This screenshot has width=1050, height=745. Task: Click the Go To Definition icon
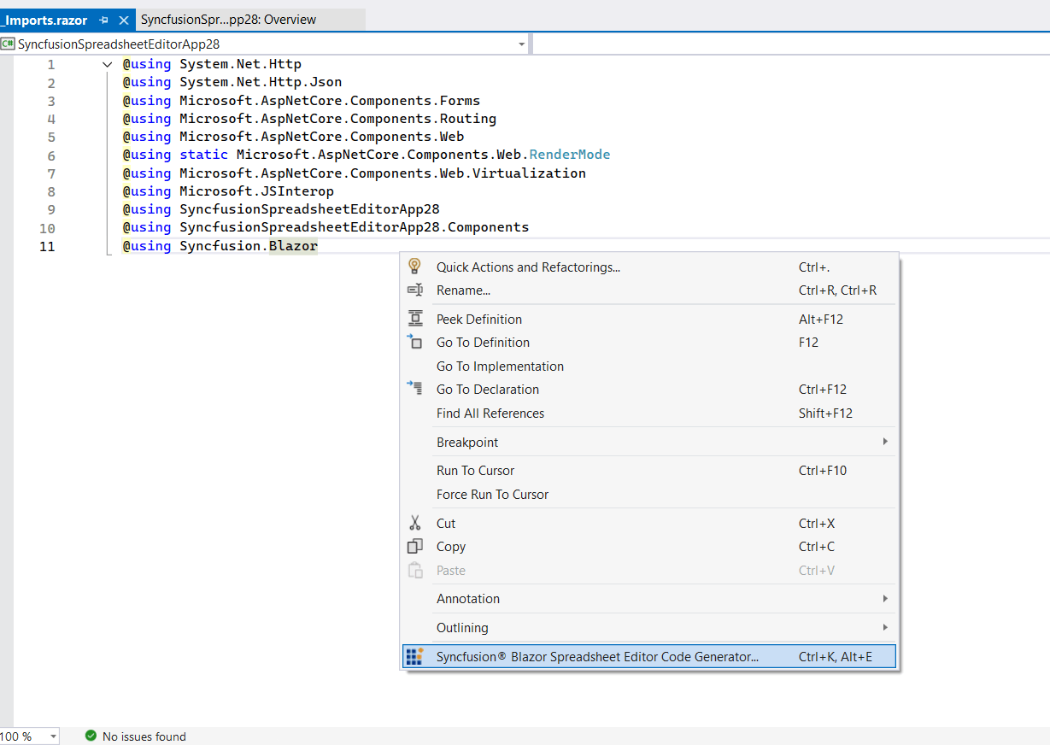[x=415, y=342]
